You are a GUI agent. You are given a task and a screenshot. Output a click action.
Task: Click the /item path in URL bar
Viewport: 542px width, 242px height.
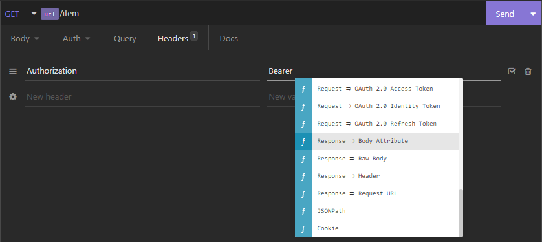tap(69, 14)
